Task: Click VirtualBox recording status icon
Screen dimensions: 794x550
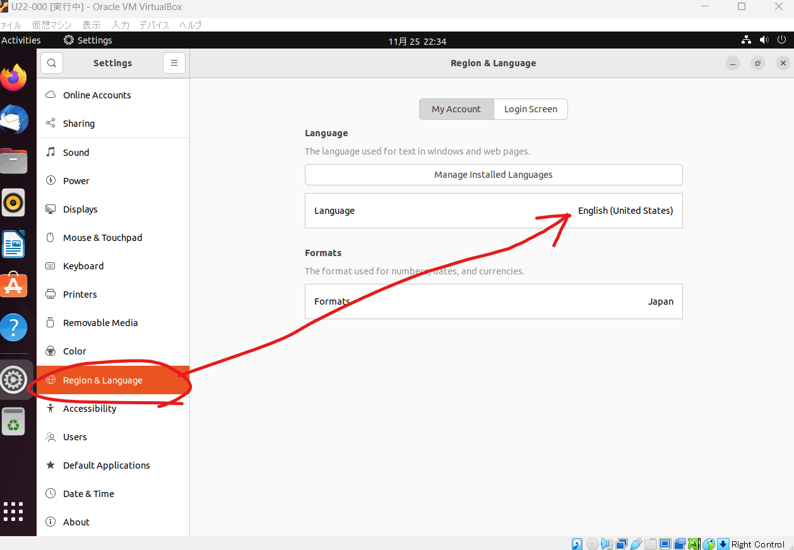Action: click(x=680, y=544)
